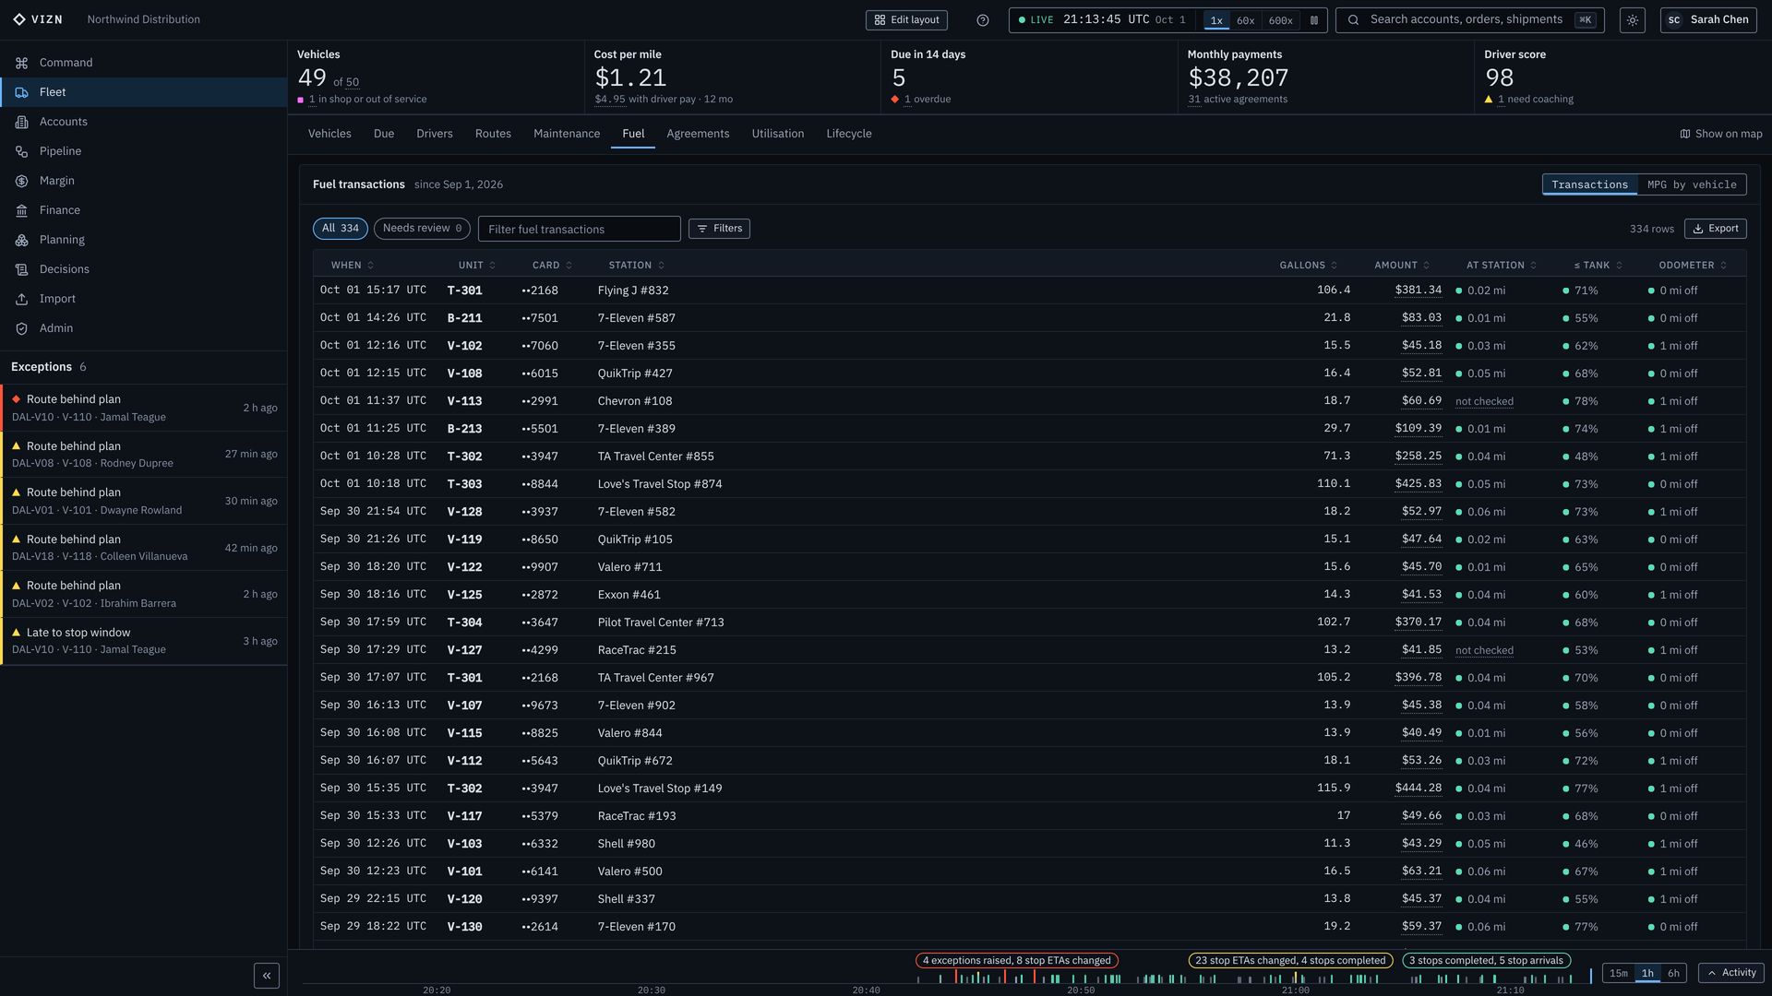Click the Show on map link

click(x=1721, y=134)
